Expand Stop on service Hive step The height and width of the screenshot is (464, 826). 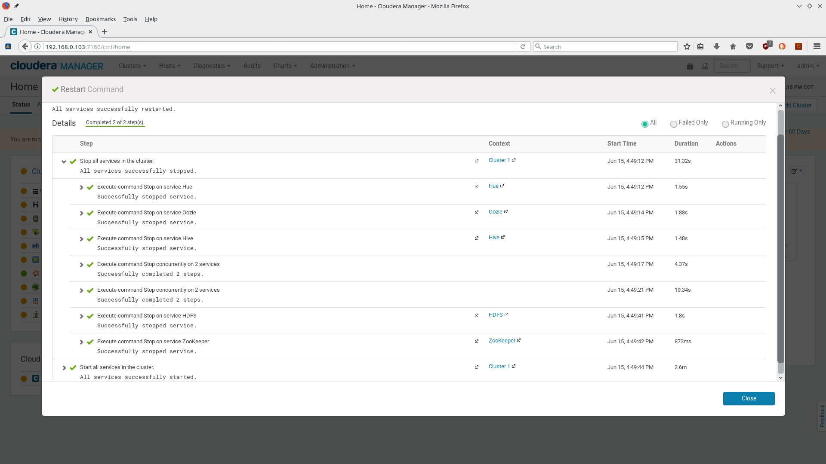[81, 239]
